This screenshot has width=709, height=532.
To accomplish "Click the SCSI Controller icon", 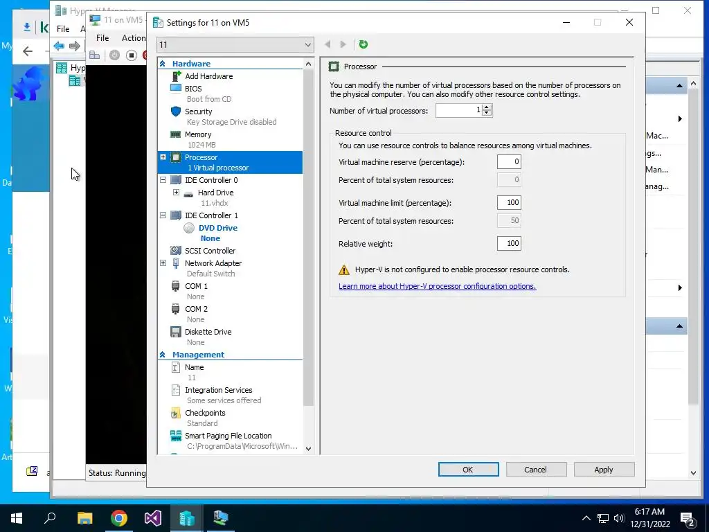I will (176, 250).
